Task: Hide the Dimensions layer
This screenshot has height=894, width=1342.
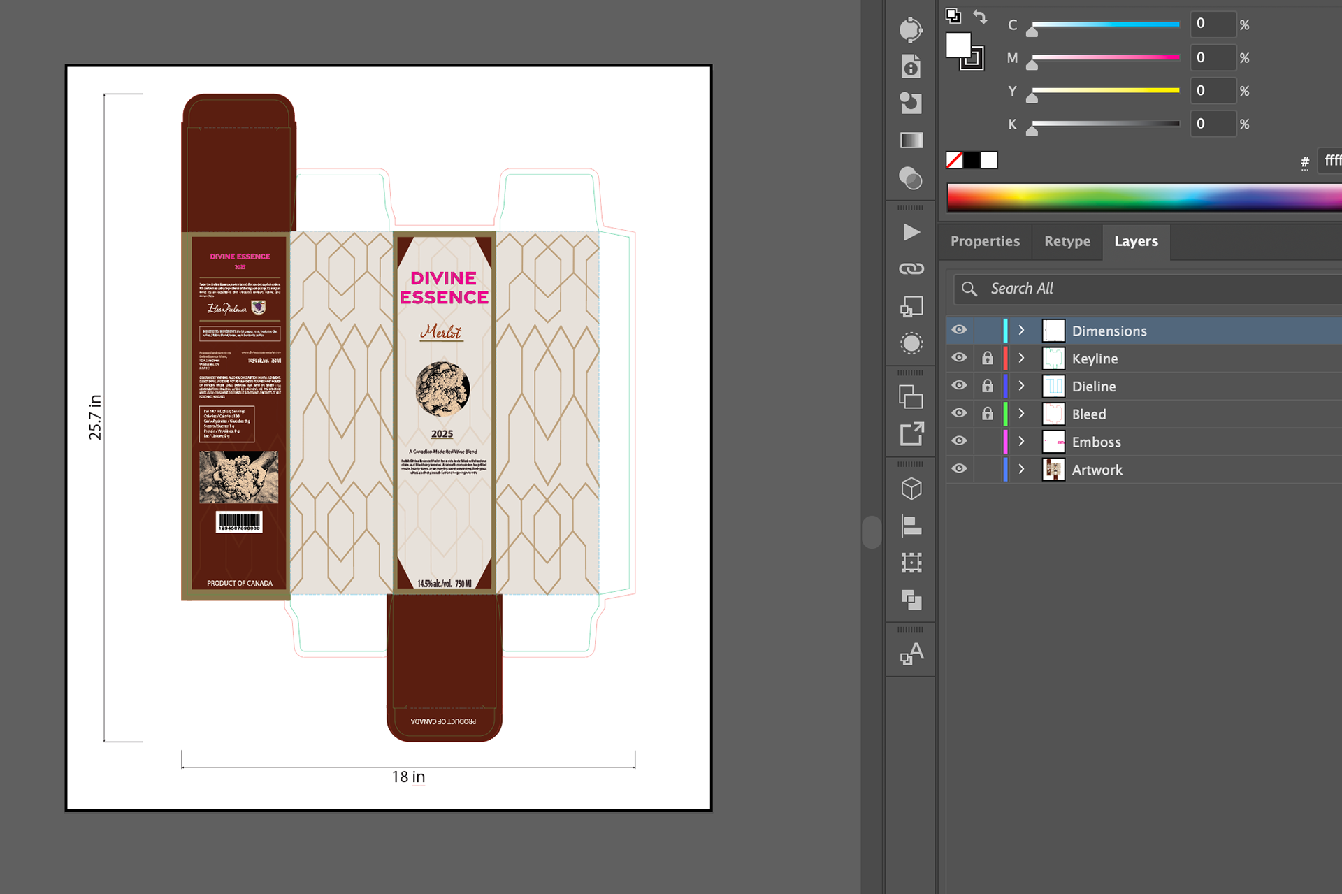Action: [959, 330]
